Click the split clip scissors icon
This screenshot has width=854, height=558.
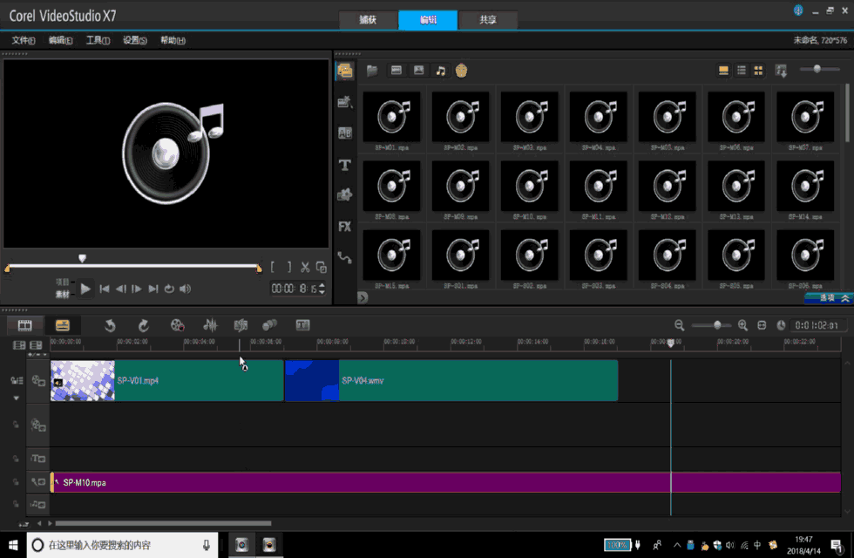pyautogui.click(x=305, y=267)
